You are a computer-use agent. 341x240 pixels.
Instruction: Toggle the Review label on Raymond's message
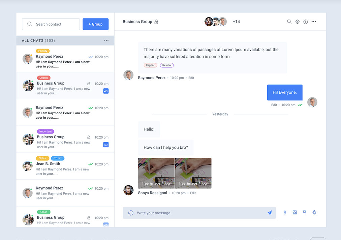tap(167, 65)
